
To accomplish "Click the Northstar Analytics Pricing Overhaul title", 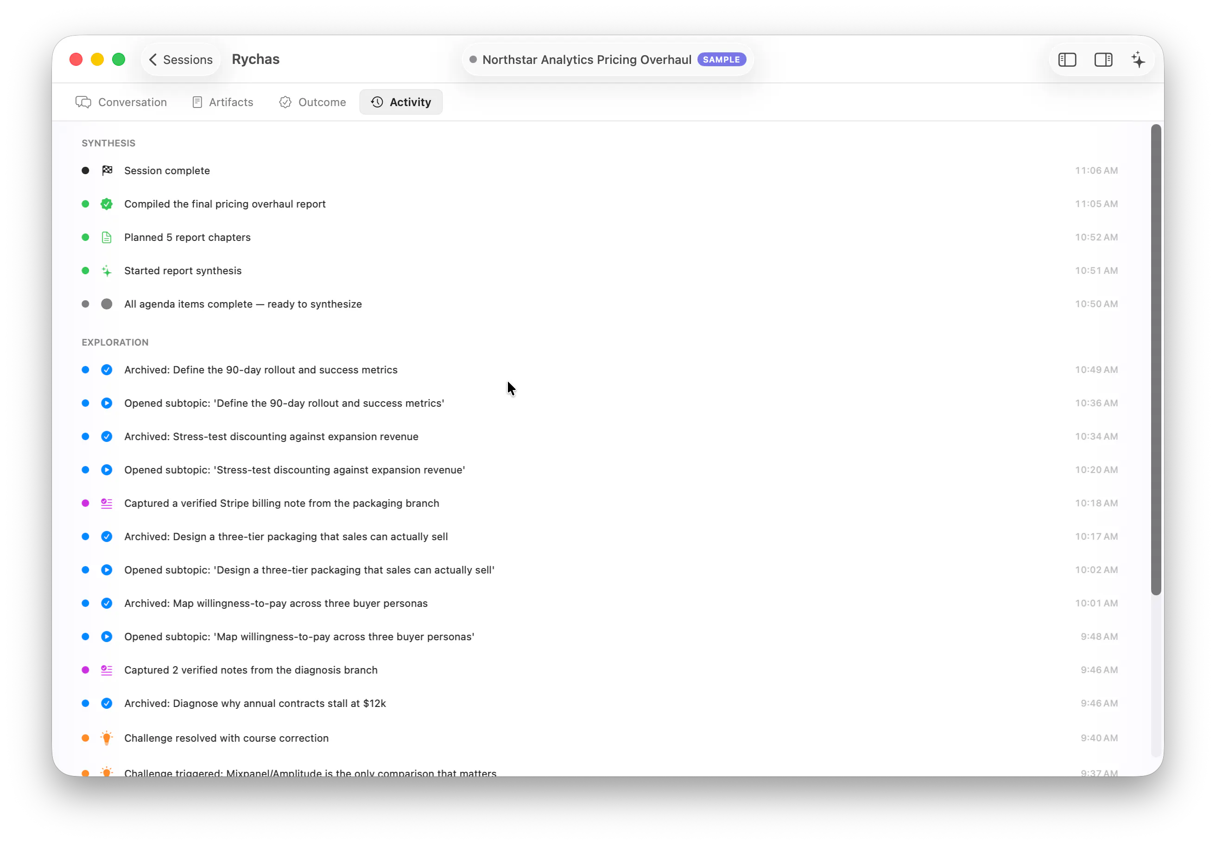I will (x=586, y=60).
